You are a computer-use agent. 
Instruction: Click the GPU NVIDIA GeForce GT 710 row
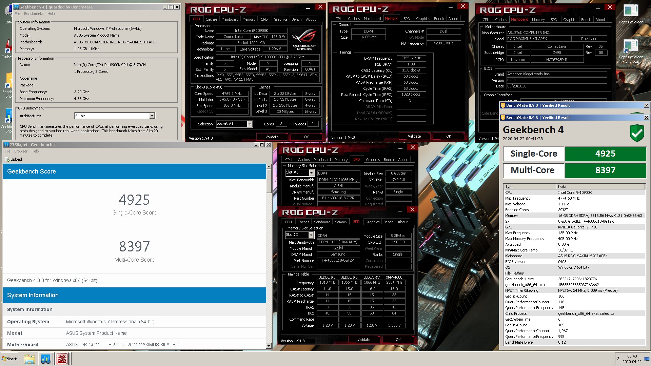tap(574, 227)
